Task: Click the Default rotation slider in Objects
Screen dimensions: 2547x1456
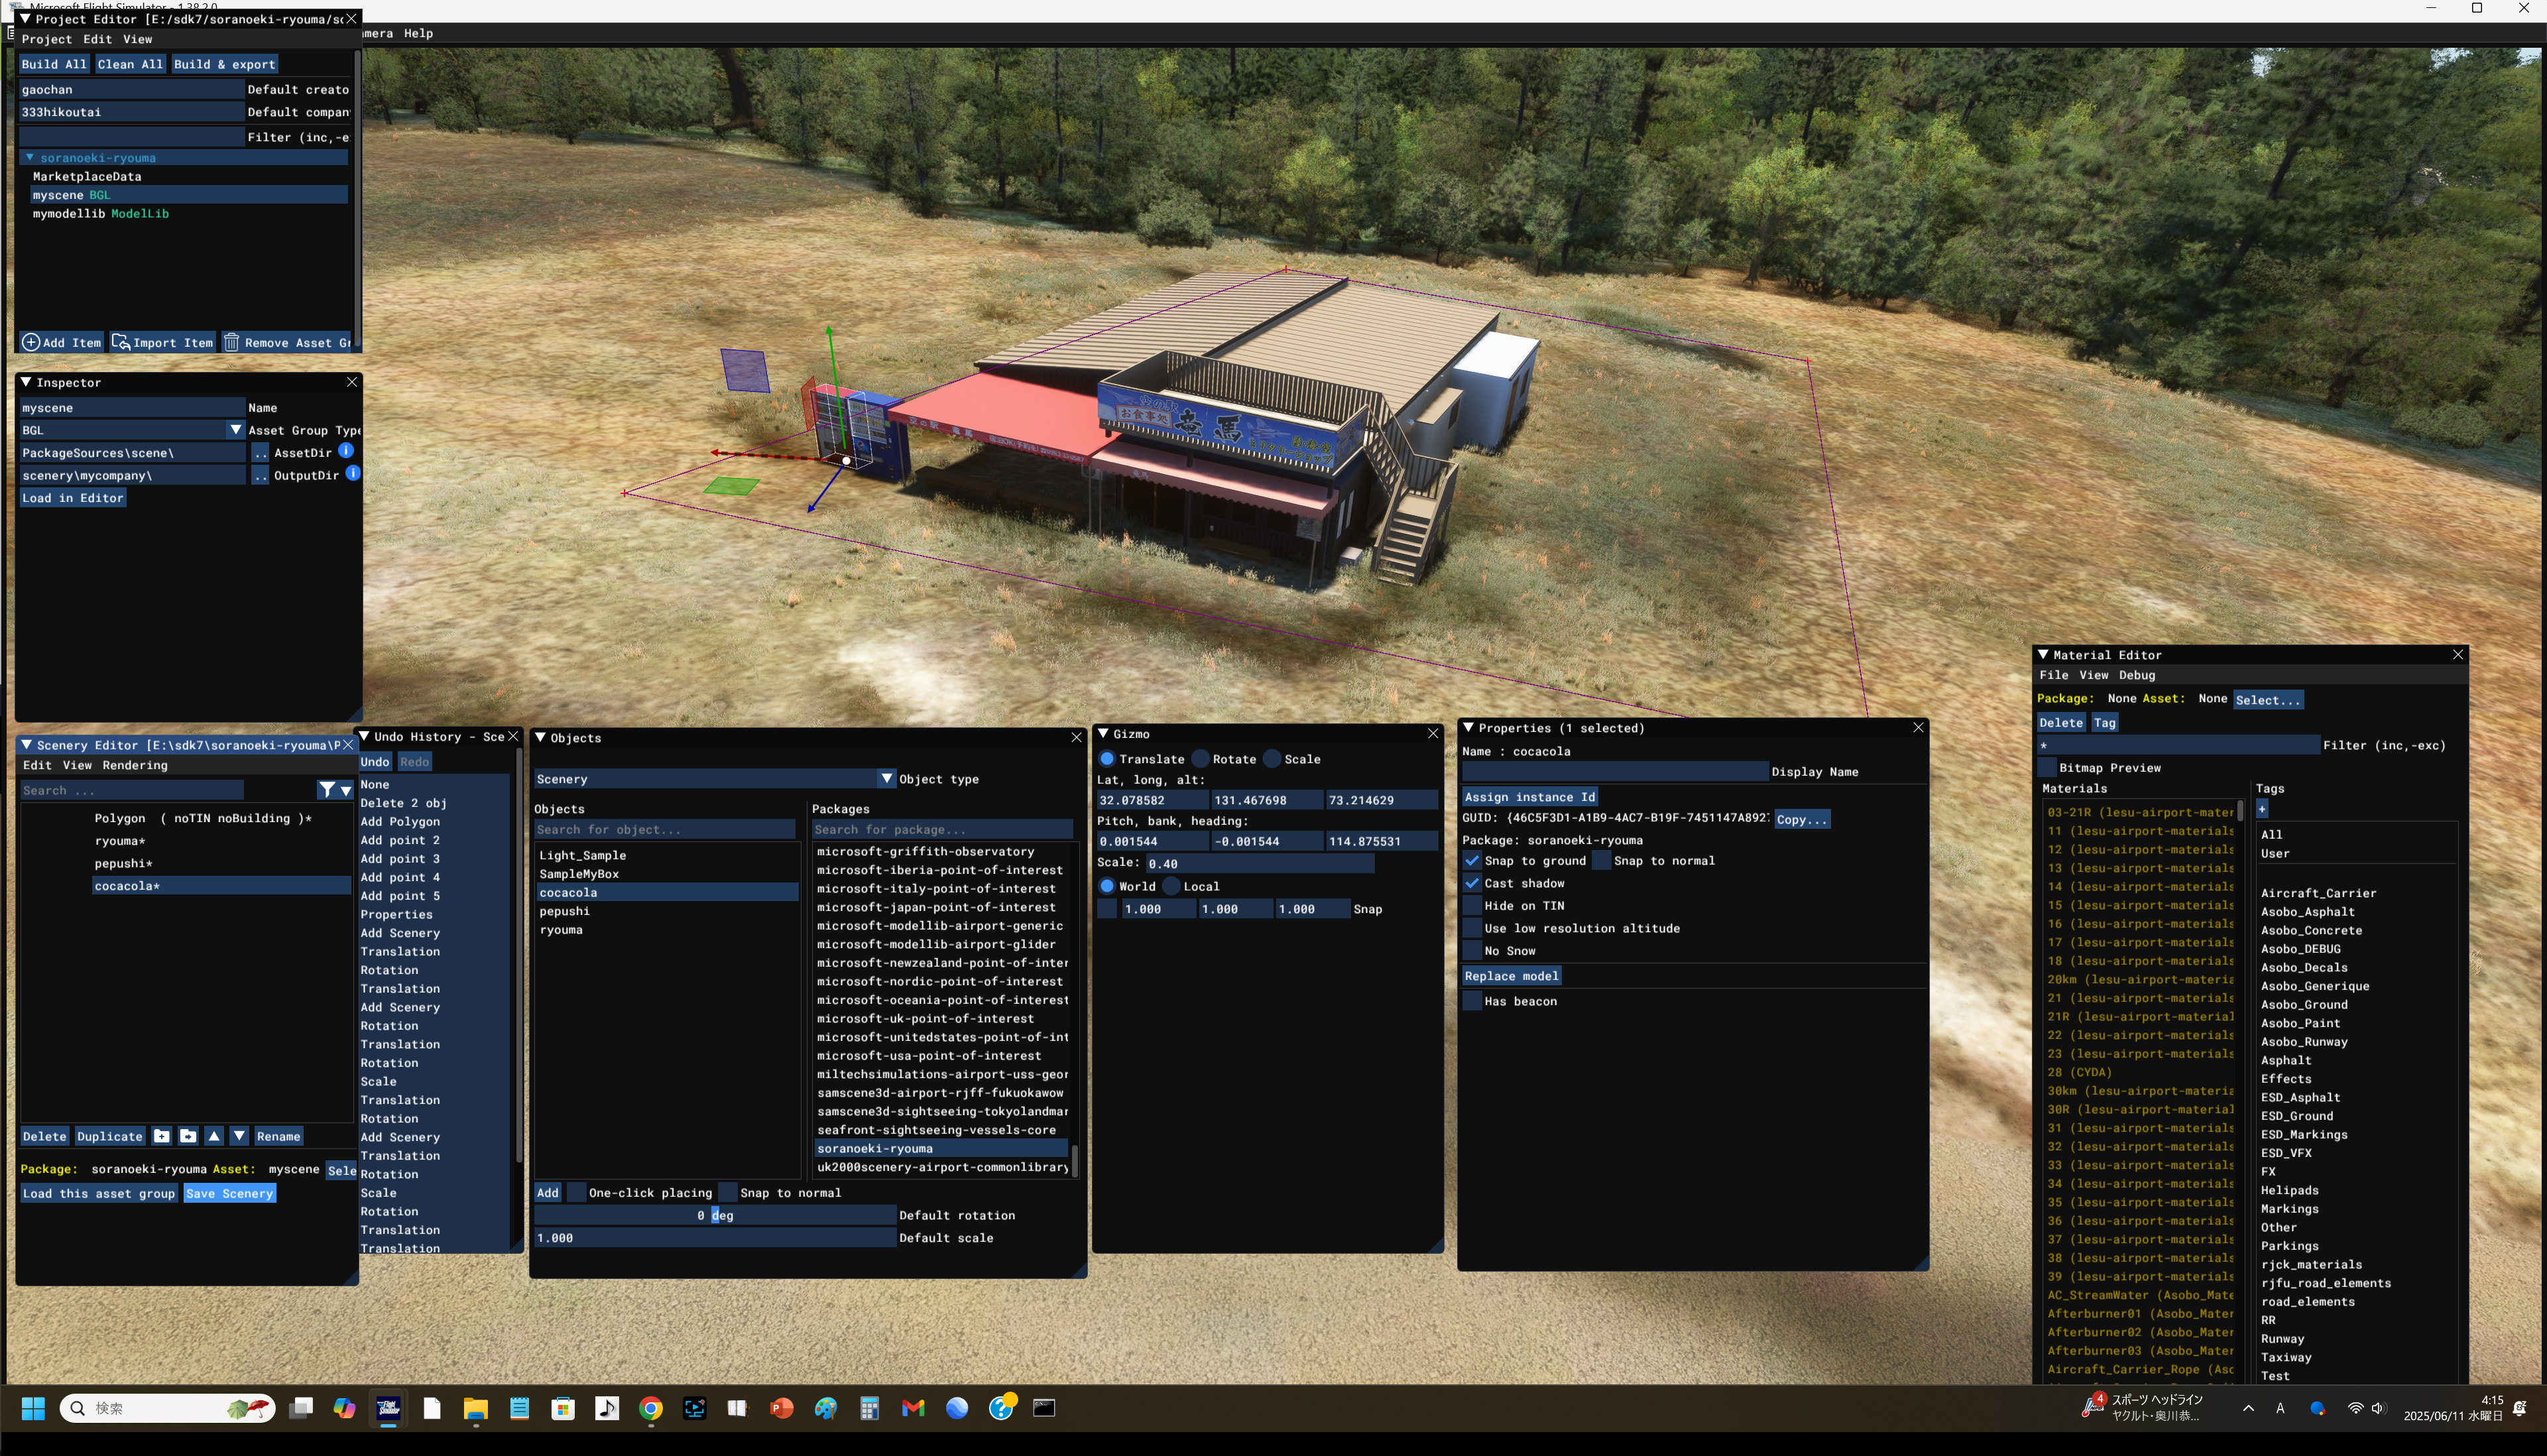Action: pos(715,1215)
